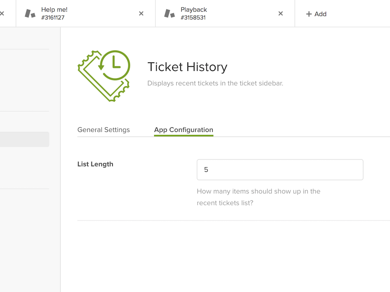Click ticket number #3158531

(193, 17)
